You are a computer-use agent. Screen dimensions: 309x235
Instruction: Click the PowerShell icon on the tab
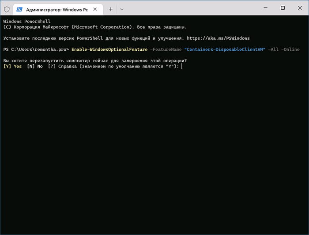click(x=19, y=9)
